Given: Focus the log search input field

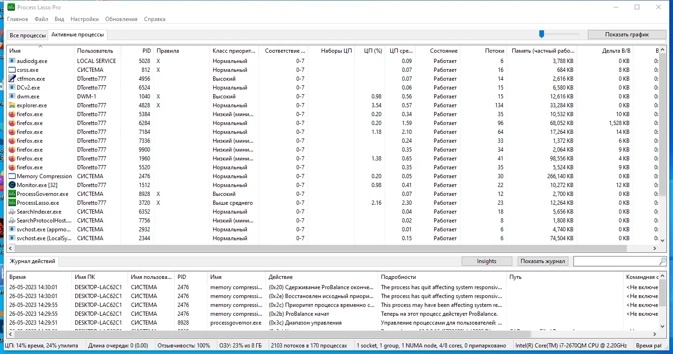Looking at the screenshot, I should click(x=616, y=261).
